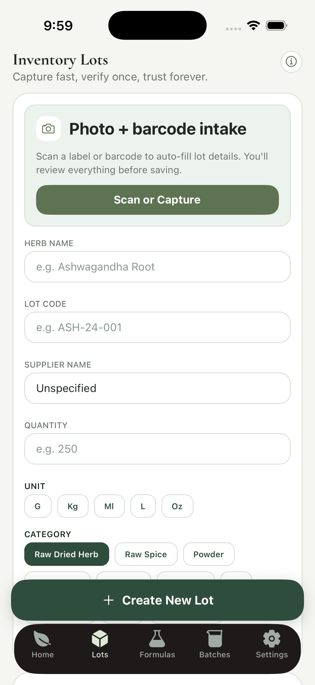
Task: Tap the Lots cube icon
Action: tap(100, 639)
